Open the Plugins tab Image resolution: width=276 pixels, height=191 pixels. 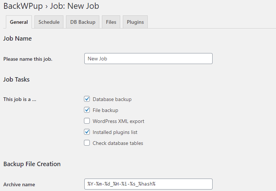tap(135, 22)
